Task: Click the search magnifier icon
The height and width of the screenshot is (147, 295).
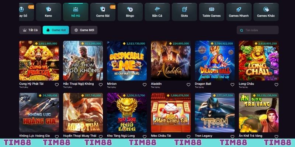Action: [242, 30]
